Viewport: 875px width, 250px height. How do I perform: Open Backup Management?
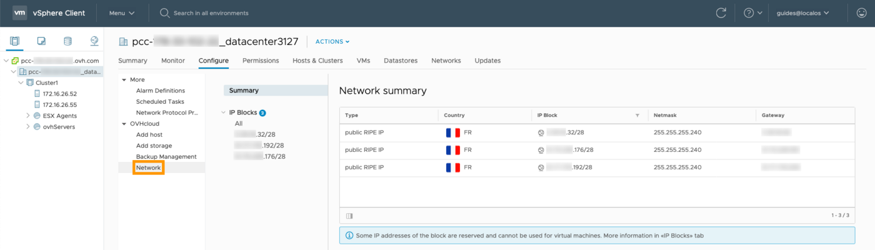click(166, 156)
